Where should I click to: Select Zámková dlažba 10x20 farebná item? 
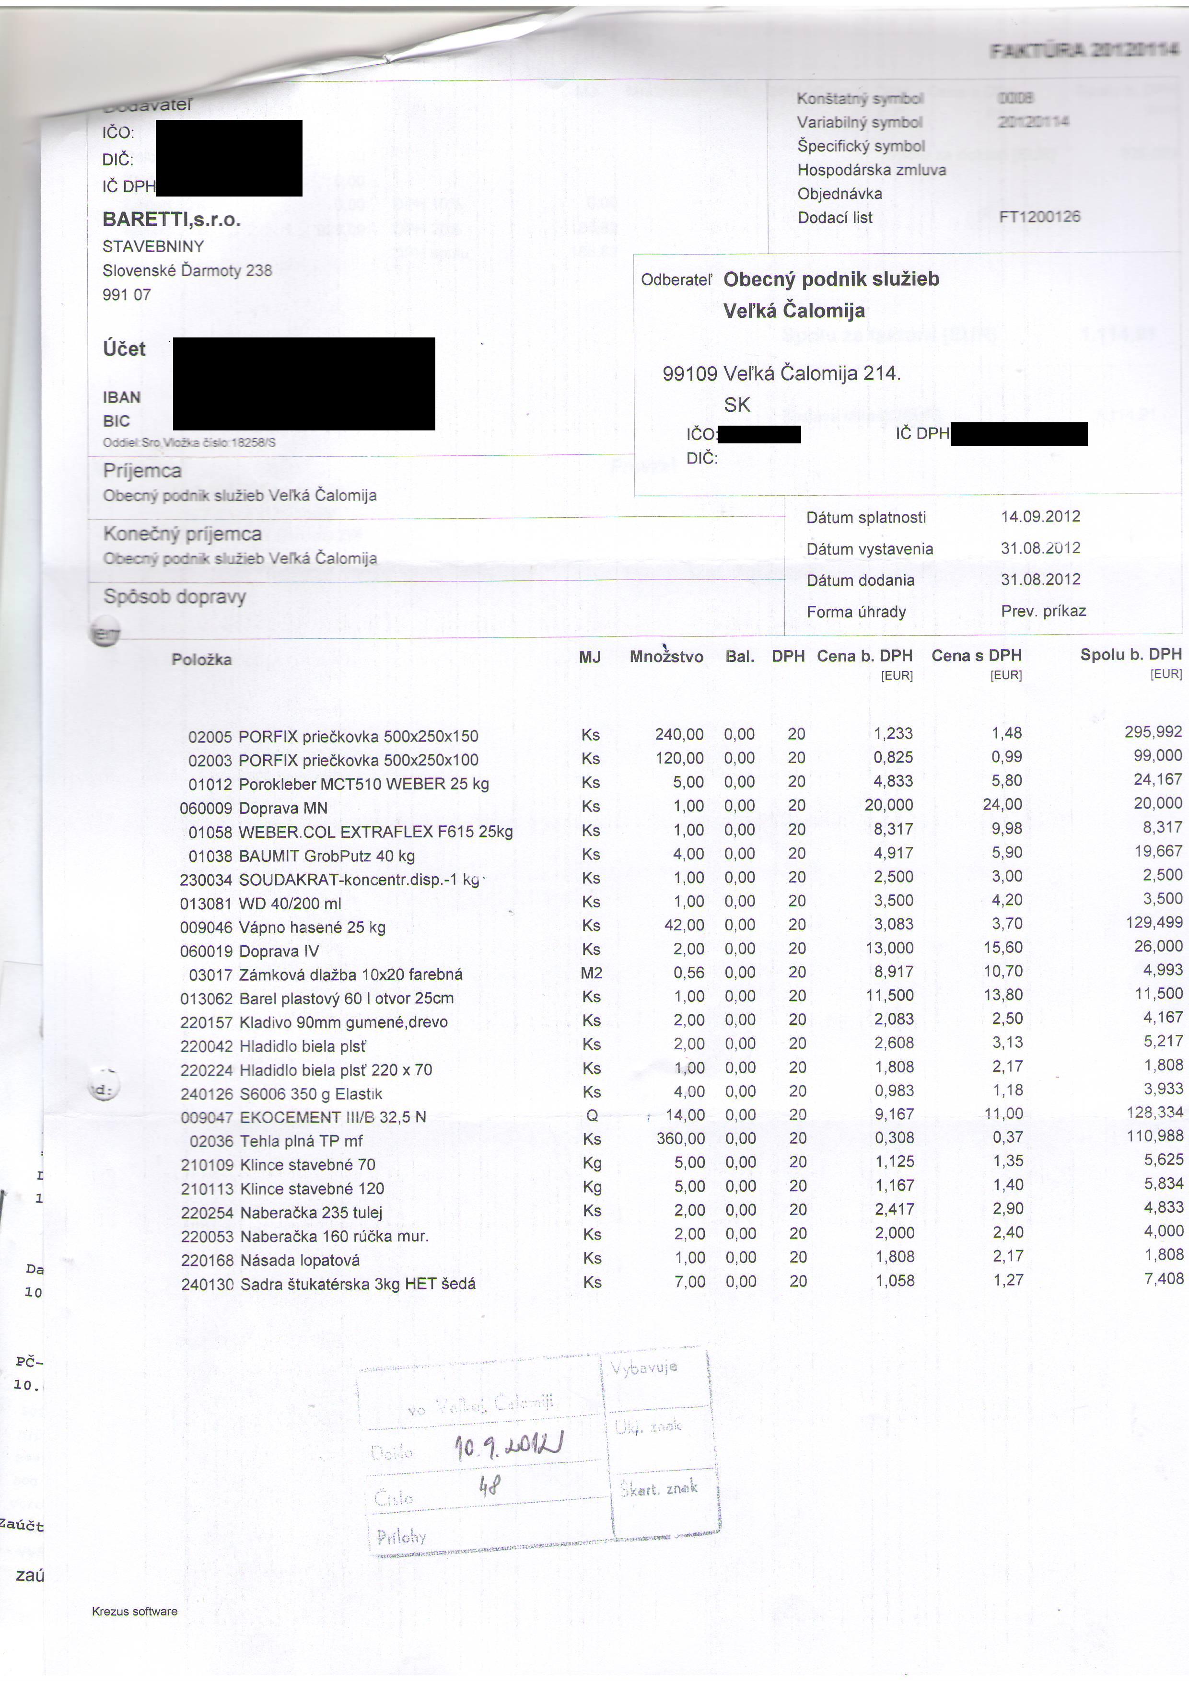click(x=326, y=974)
